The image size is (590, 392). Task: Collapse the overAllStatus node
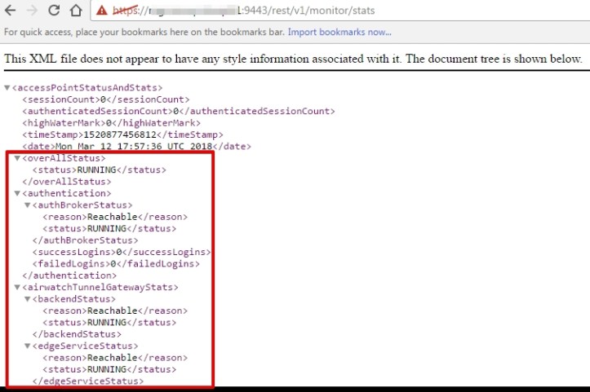pos(17,158)
